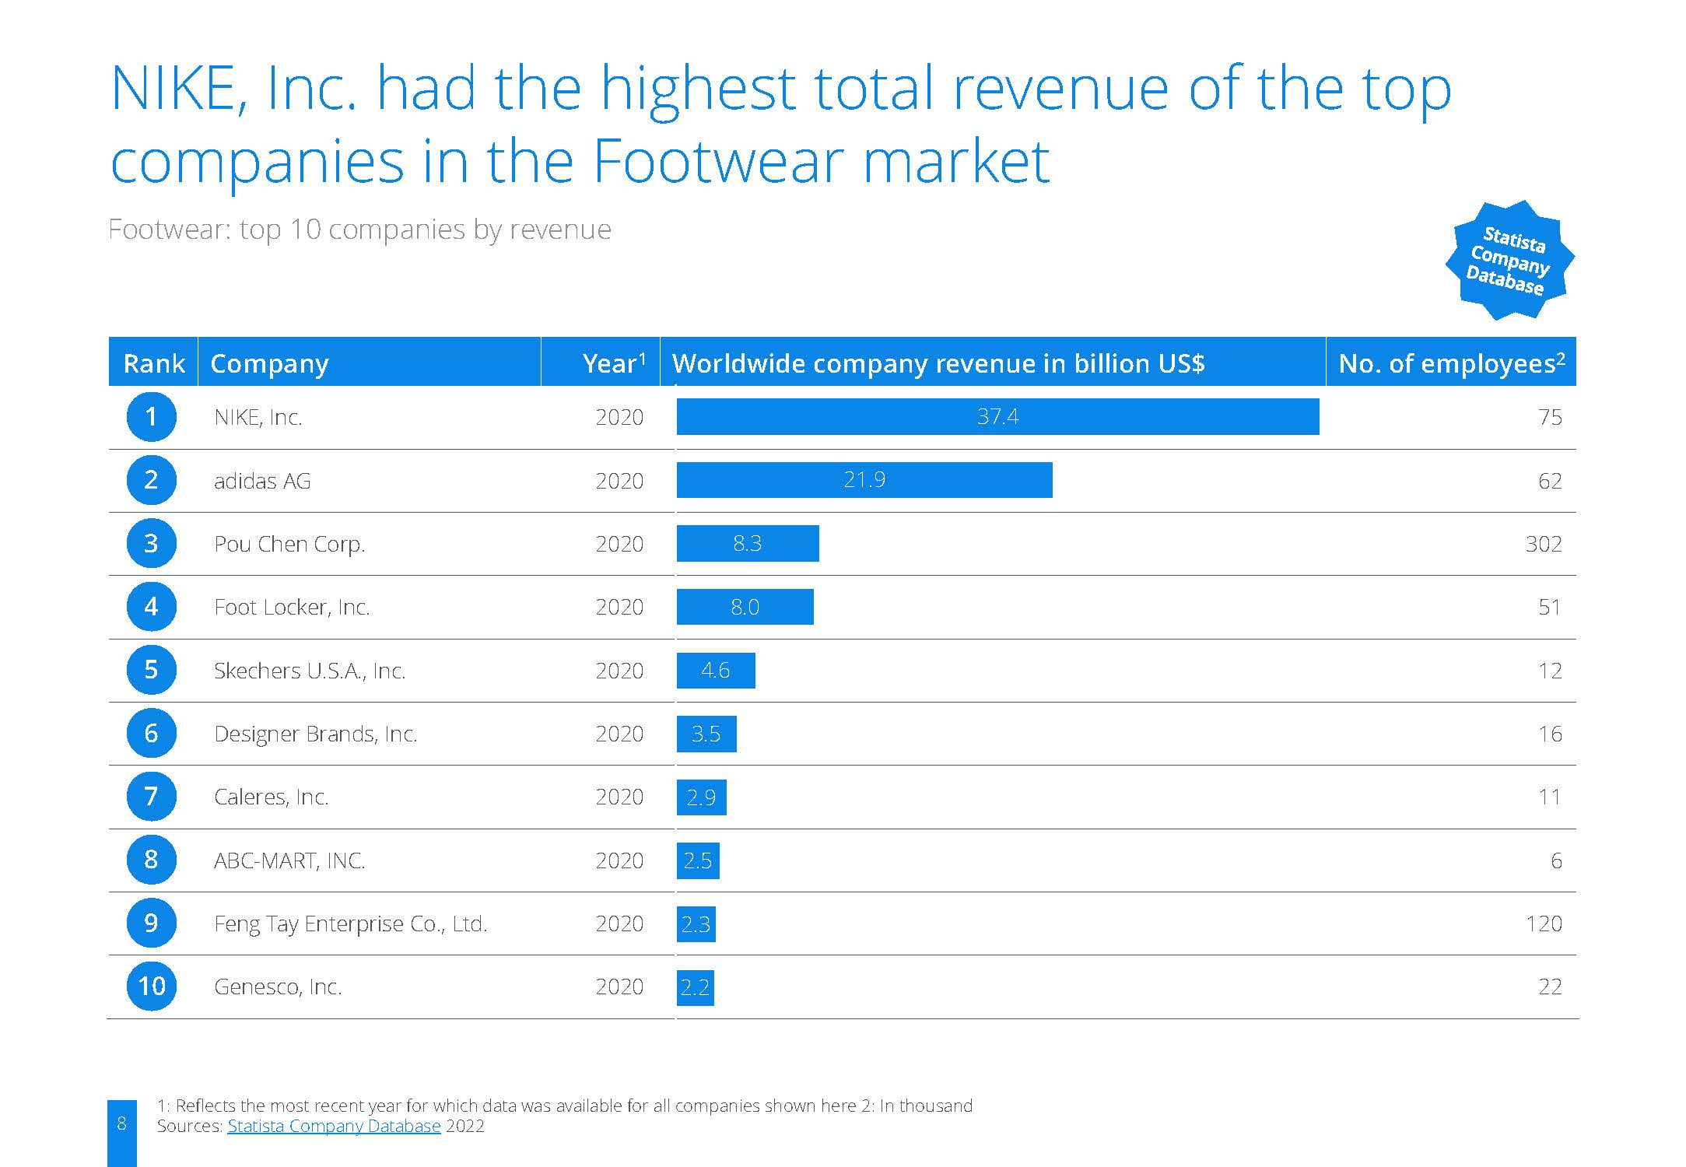The image size is (1686, 1167).
Task: Click the page number 8 marker
Action: pyautogui.click(x=121, y=1123)
